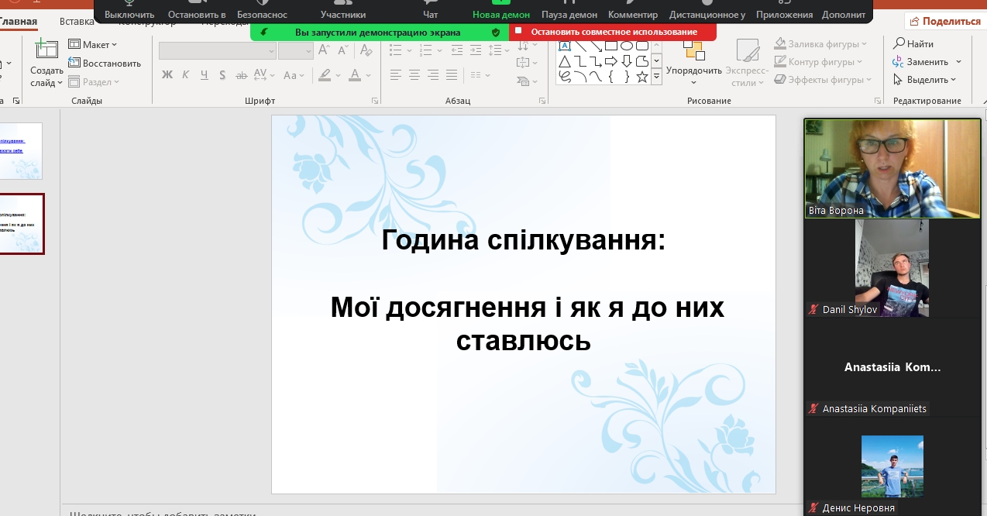987x516 pixels.
Task: Click Найти find button
Action: [913, 44]
